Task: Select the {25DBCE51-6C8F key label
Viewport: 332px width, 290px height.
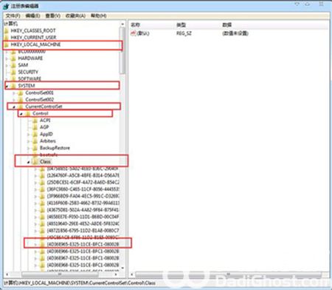Action: click(83, 183)
